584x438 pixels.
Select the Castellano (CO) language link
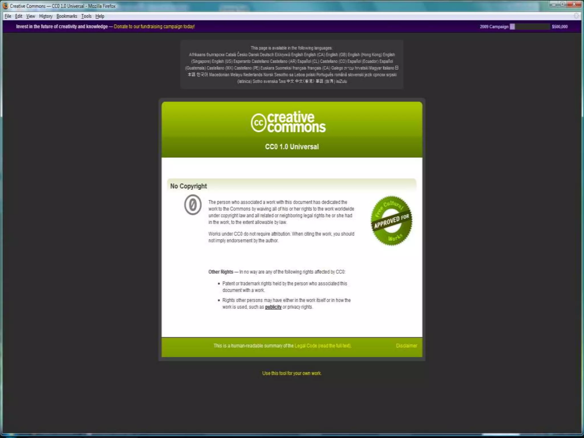(333, 61)
